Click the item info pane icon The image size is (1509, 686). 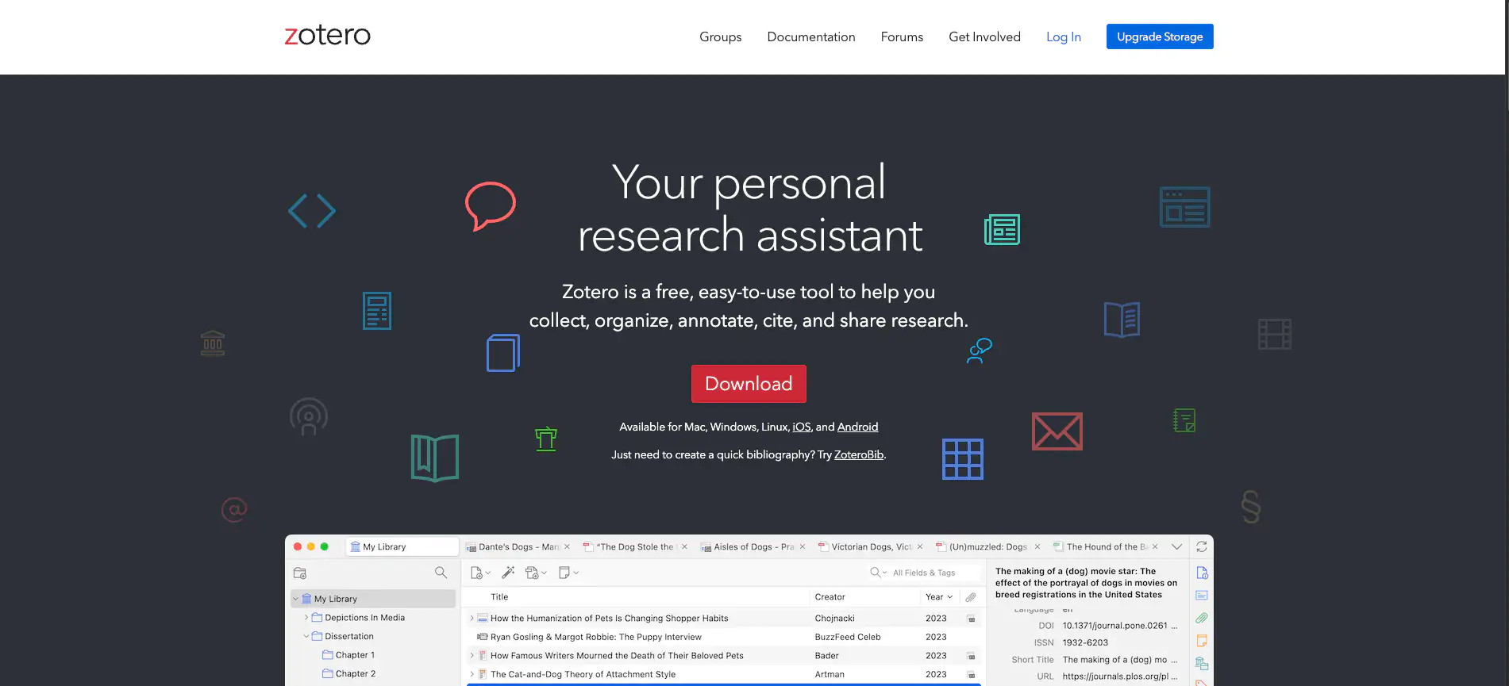pos(1202,573)
